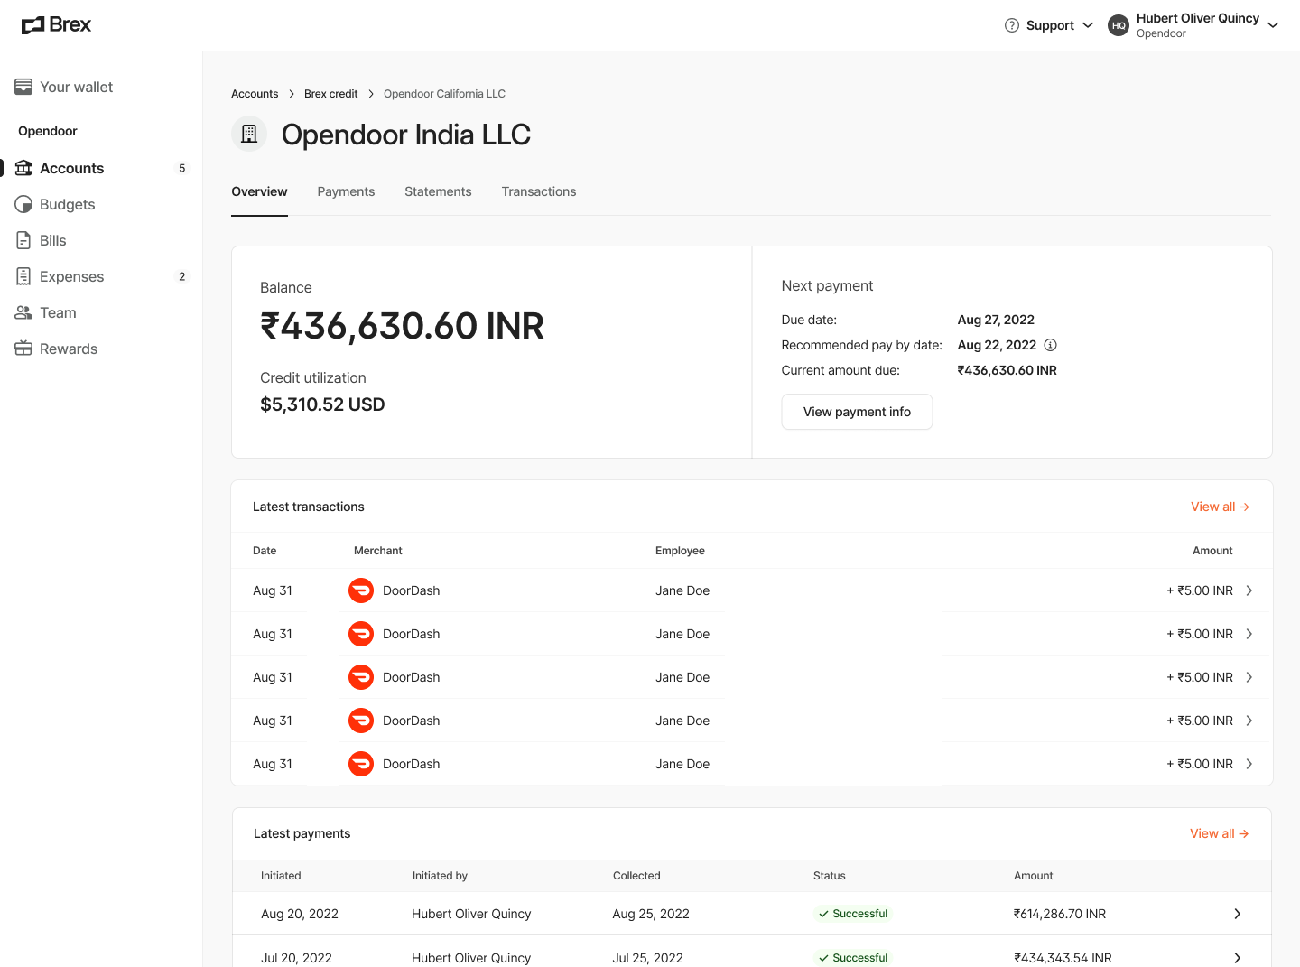Open Team in the sidebar
Screen dimensions: 1300x967
click(101, 312)
